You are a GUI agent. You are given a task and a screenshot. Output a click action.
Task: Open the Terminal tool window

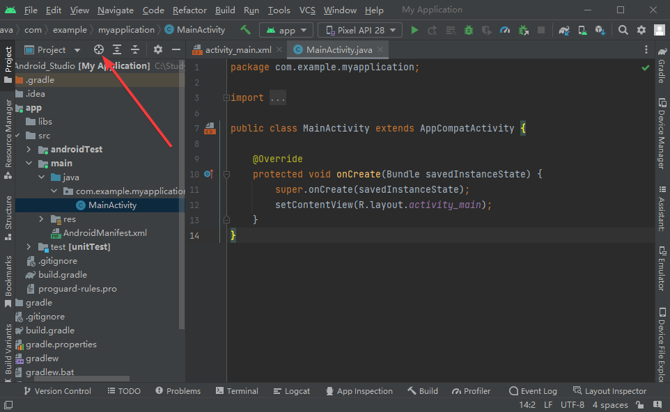pyautogui.click(x=237, y=390)
